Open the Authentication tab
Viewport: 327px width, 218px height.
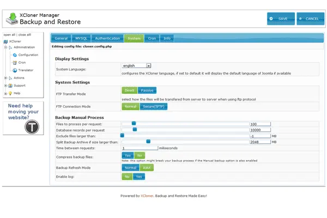tap(107, 38)
